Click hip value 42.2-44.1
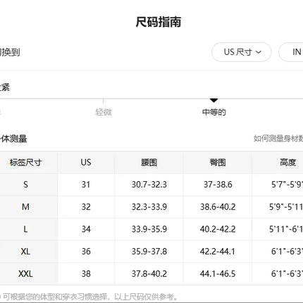The height and width of the screenshot is (303, 303). click(x=218, y=252)
